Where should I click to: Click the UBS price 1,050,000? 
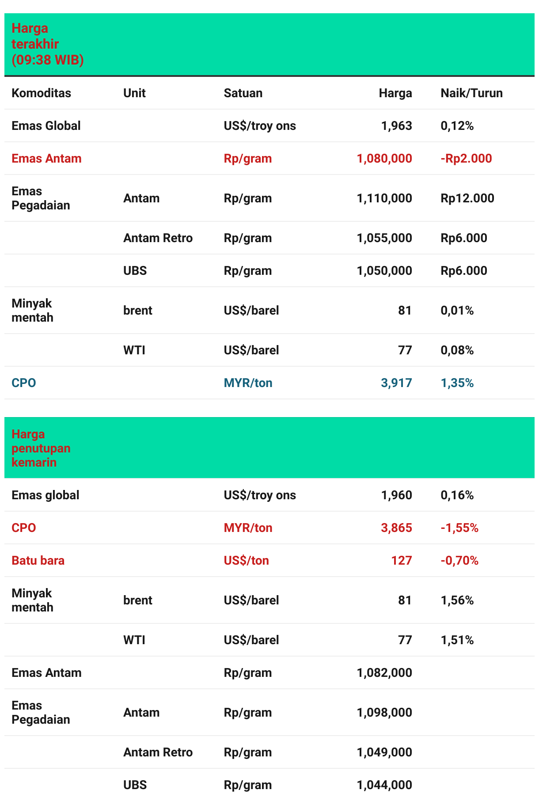point(384,271)
